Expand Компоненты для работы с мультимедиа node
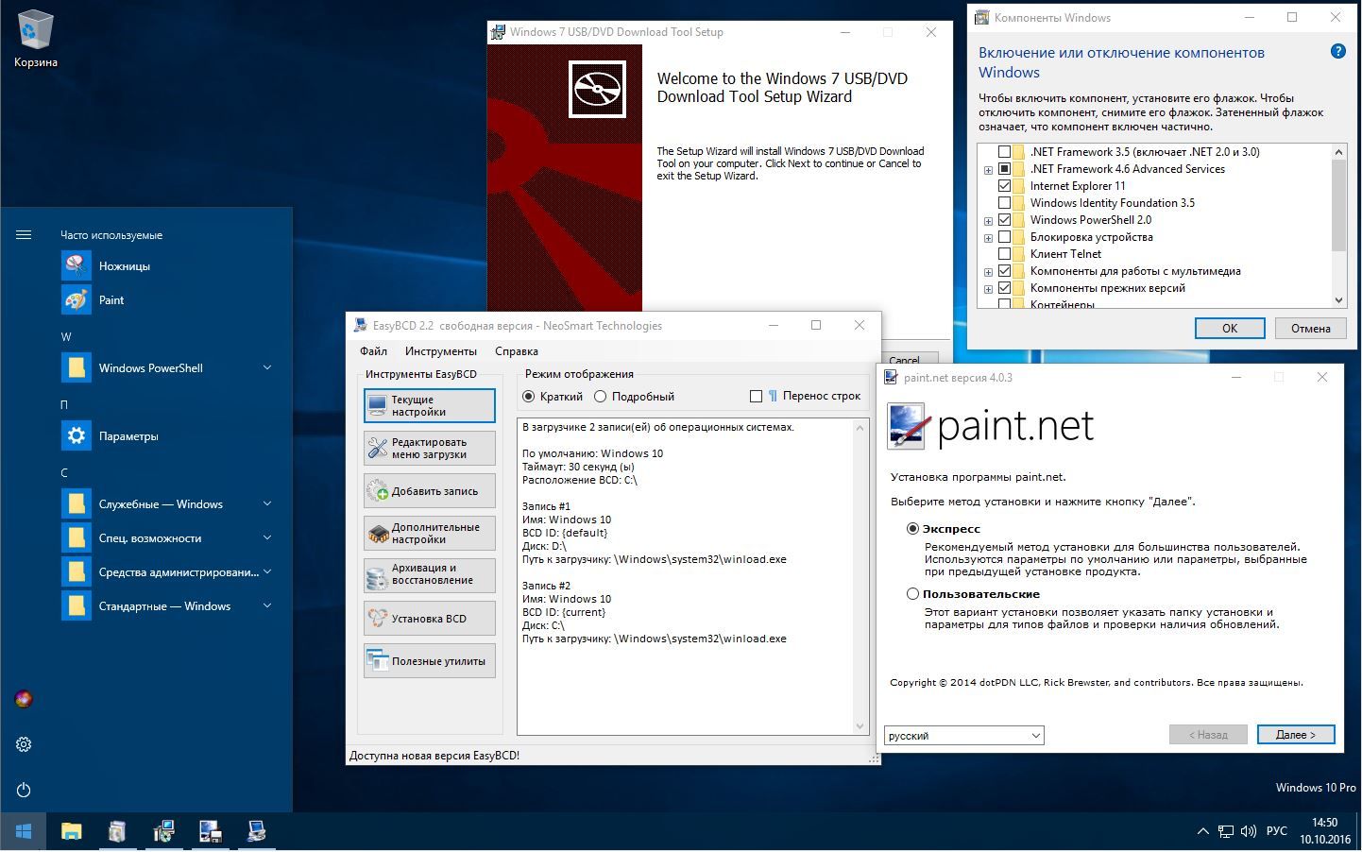Viewport: 1362px width, 852px height. click(988, 272)
